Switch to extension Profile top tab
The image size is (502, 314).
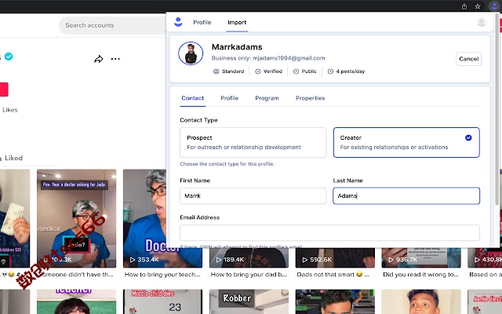[x=202, y=23]
